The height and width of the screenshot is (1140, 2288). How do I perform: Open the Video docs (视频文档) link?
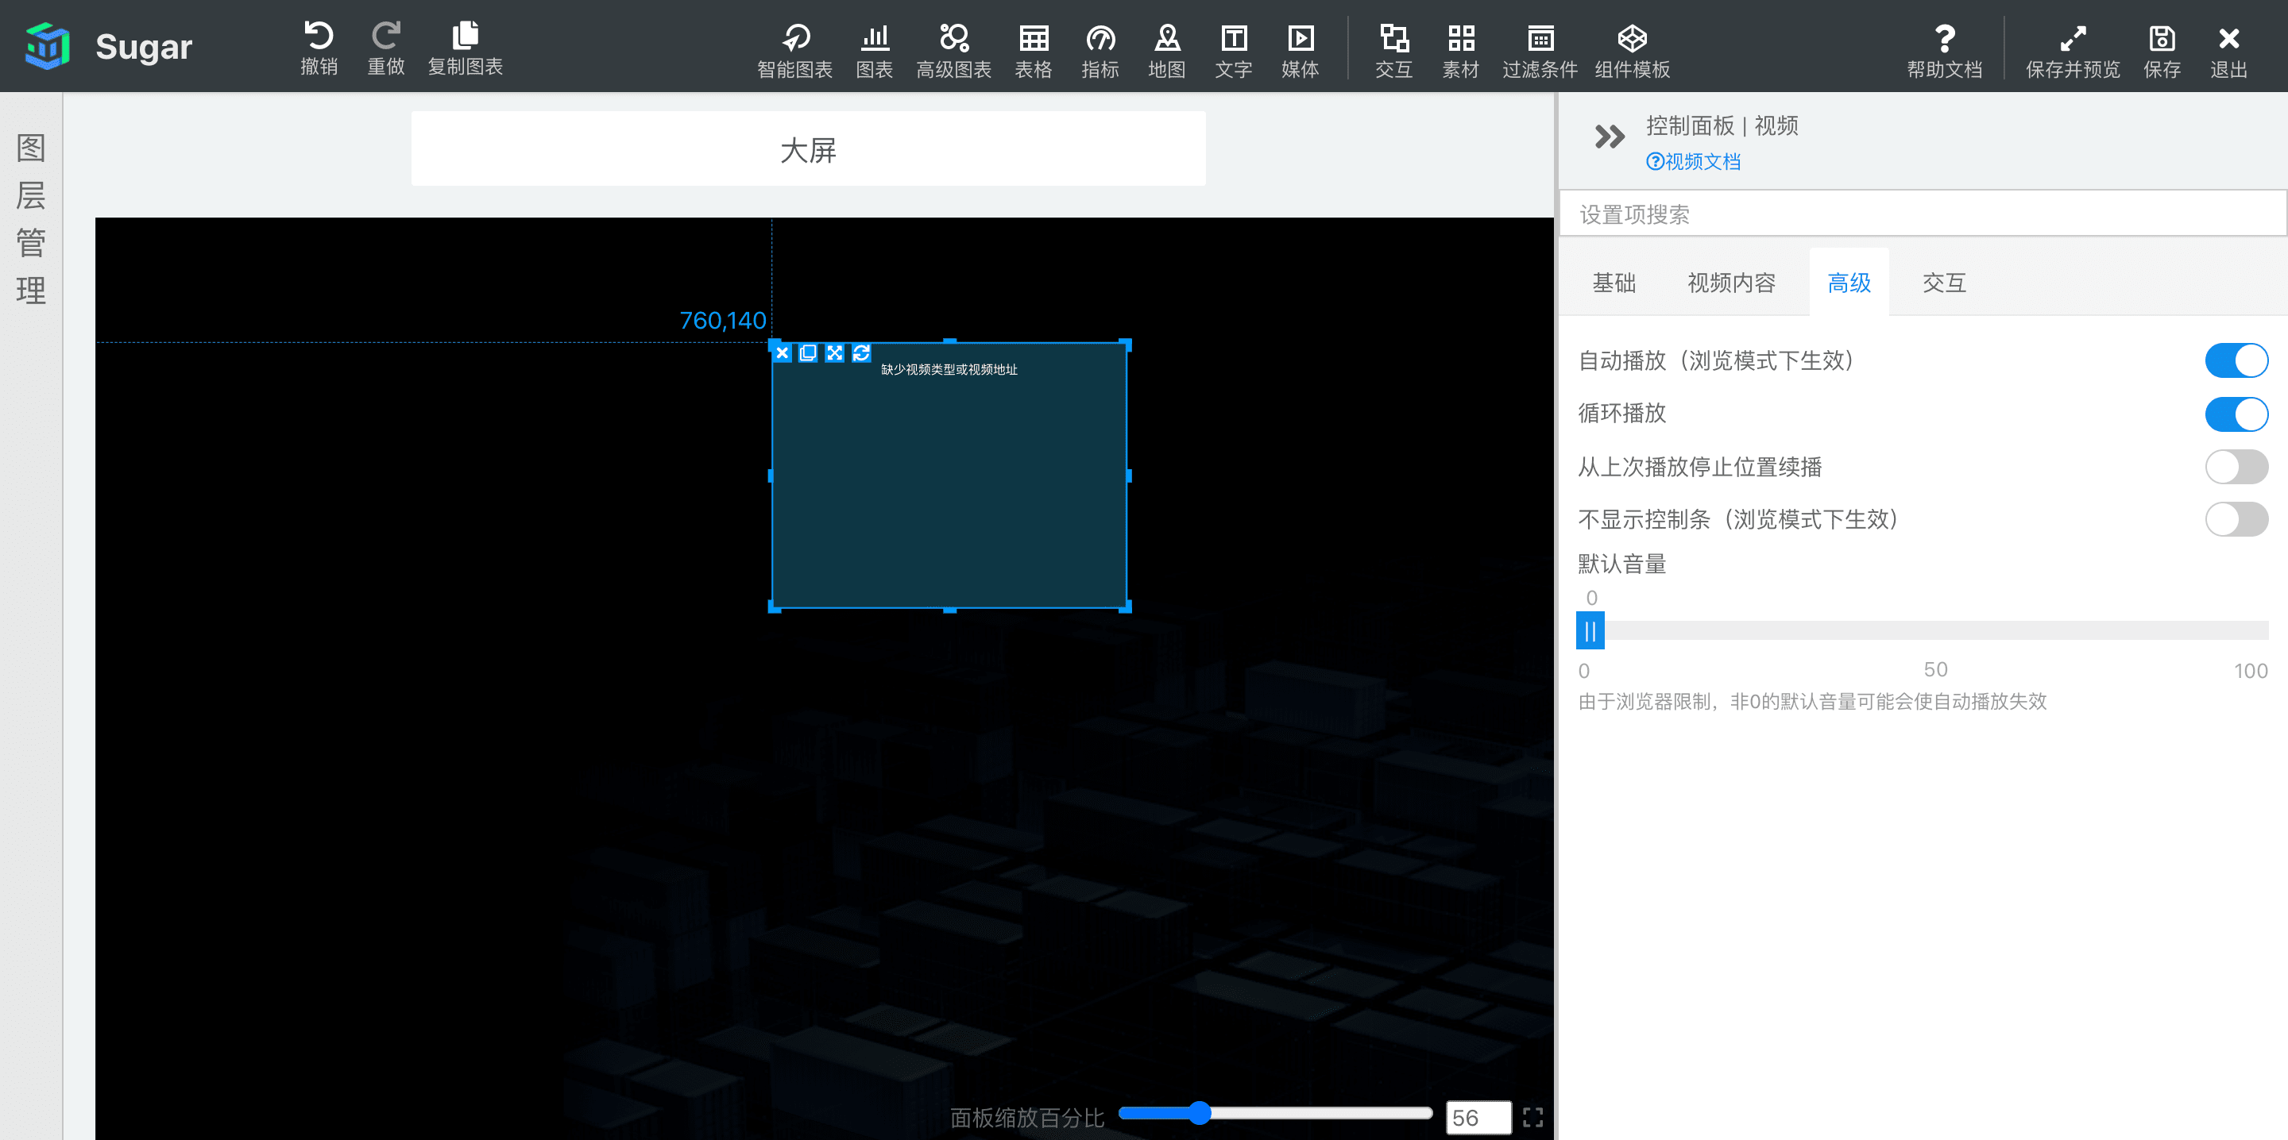tap(1693, 162)
